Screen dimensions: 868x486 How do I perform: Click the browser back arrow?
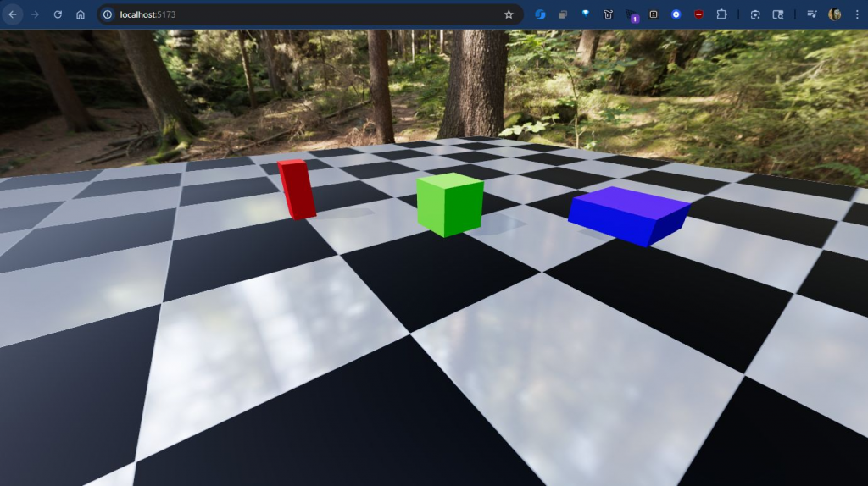pyautogui.click(x=13, y=14)
